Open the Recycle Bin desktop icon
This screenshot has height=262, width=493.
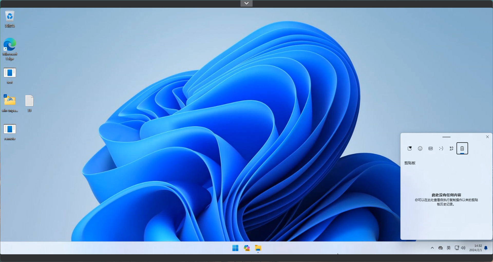(x=10, y=19)
